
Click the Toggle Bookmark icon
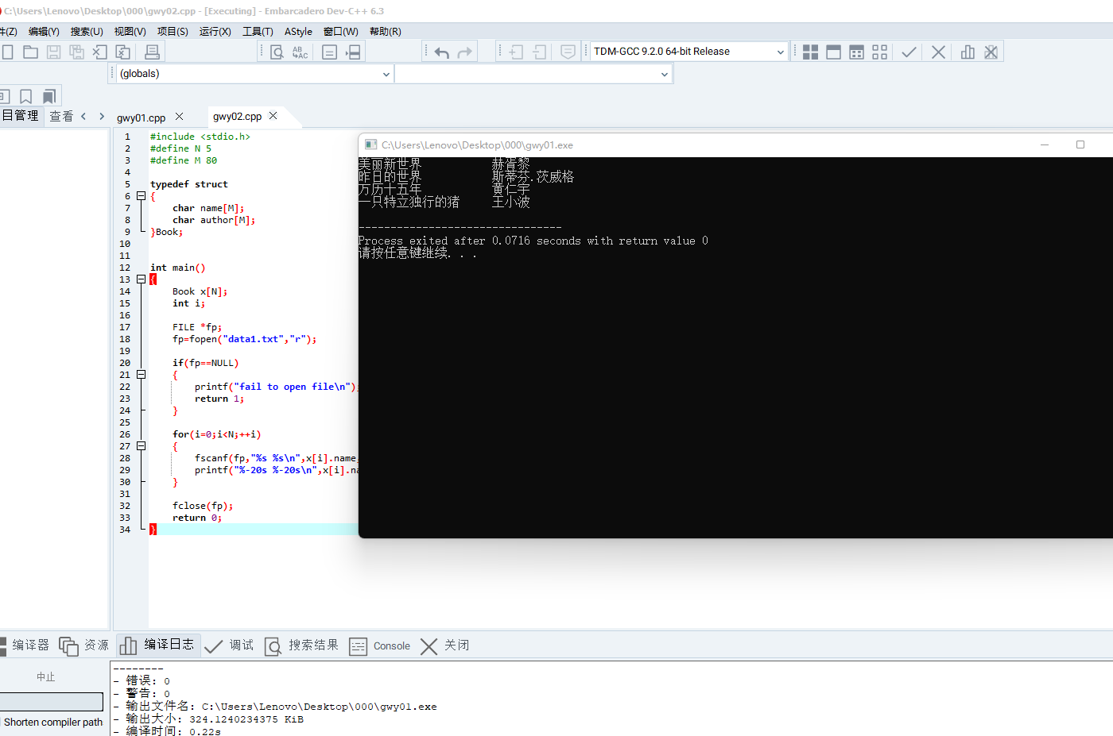click(x=25, y=96)
